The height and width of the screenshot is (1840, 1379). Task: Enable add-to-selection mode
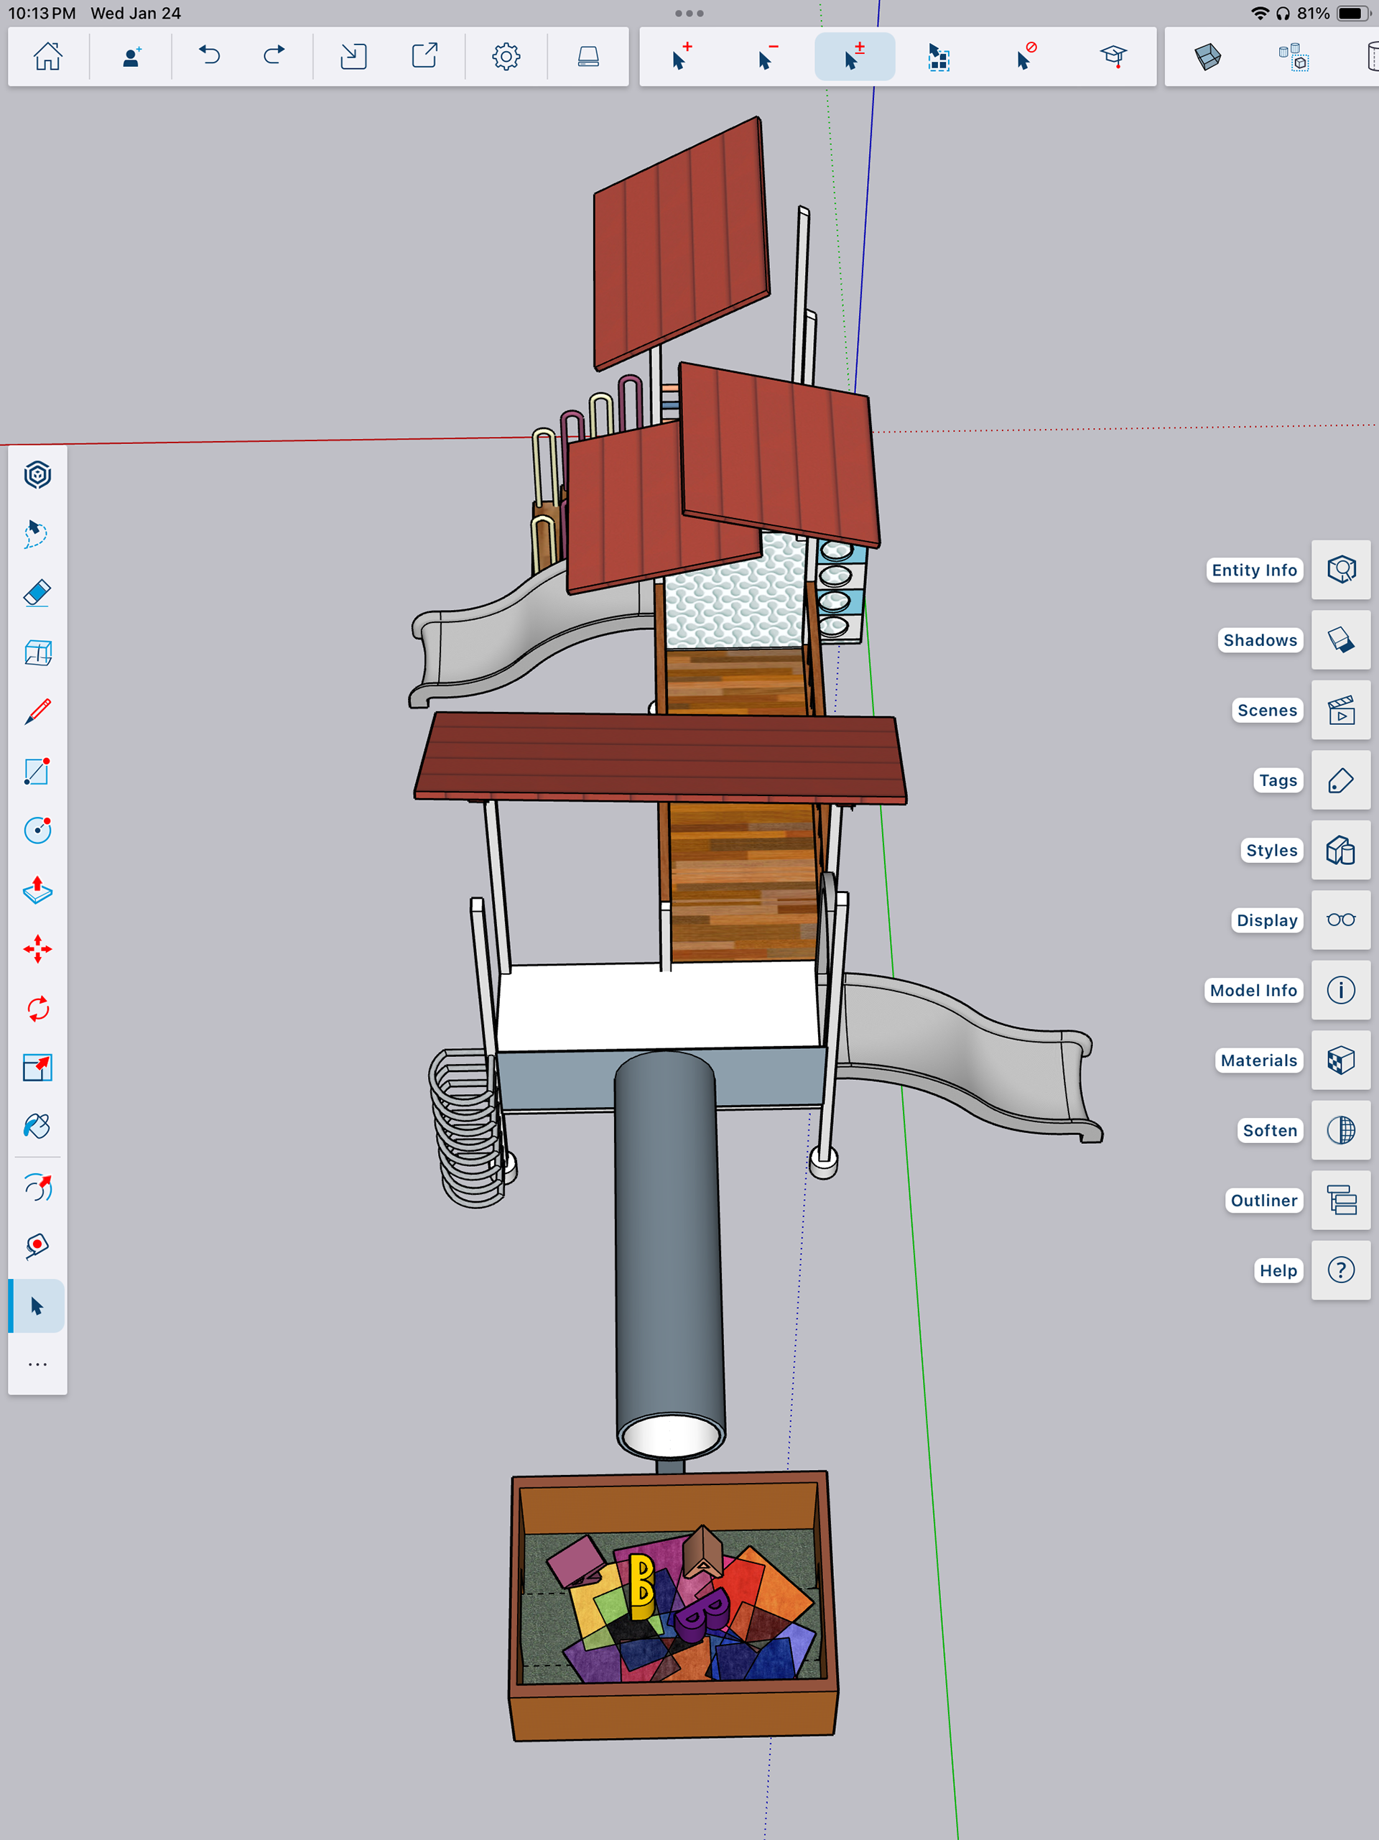[x=682, y=57]
